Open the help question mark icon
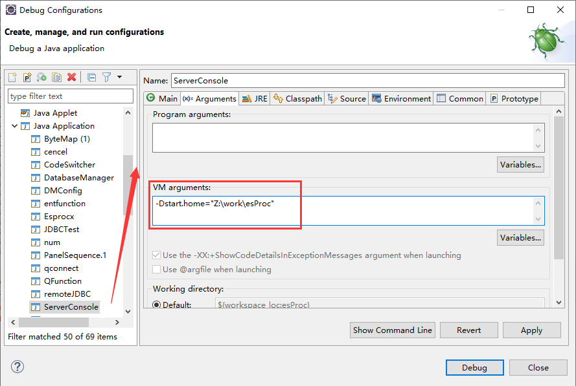This screenshot has height=386, width=576. click(17, 367)
